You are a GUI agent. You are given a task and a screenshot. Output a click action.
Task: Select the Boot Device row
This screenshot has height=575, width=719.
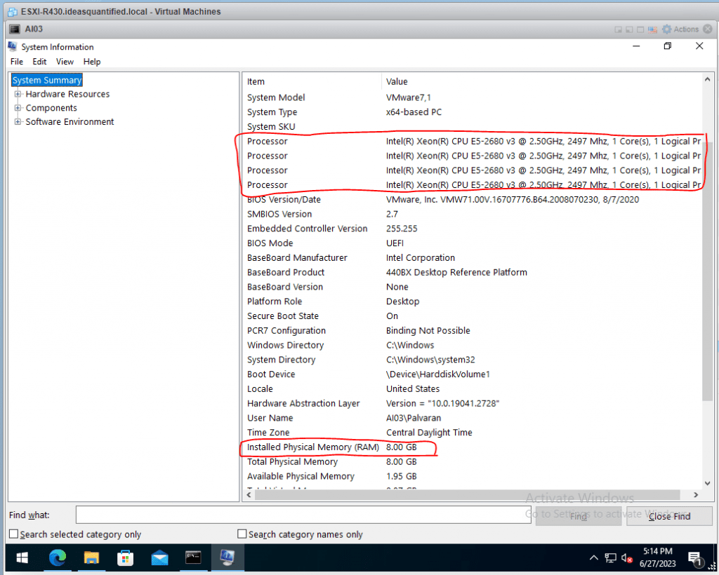click(x=473, y=374)
